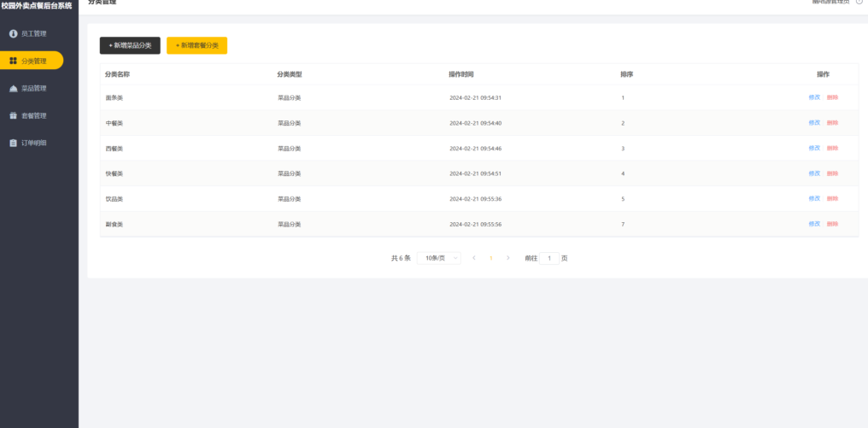Select page number 1 in pagination

point(490,258)
